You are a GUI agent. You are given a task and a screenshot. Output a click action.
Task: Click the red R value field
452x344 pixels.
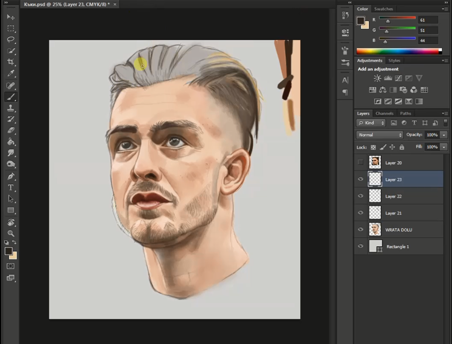[x=427, y=20]
